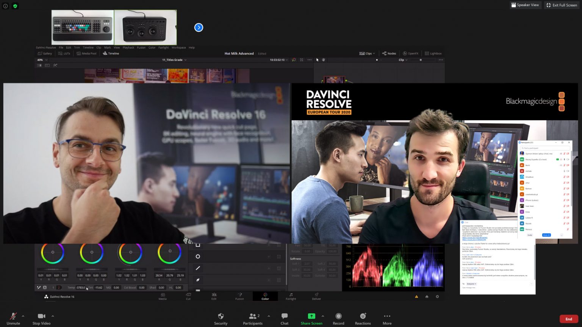
Task: Open the Help menu in DaVinci Resolve
Action: [192, 48]
